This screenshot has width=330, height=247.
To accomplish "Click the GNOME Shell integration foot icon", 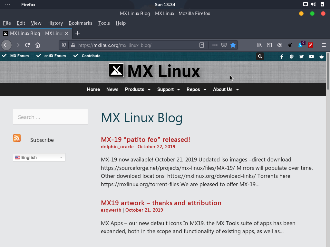I will pos(290,45).
